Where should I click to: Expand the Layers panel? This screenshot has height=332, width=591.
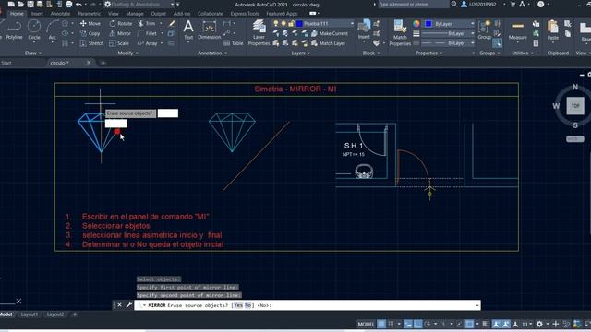click(x=300, y=53)
